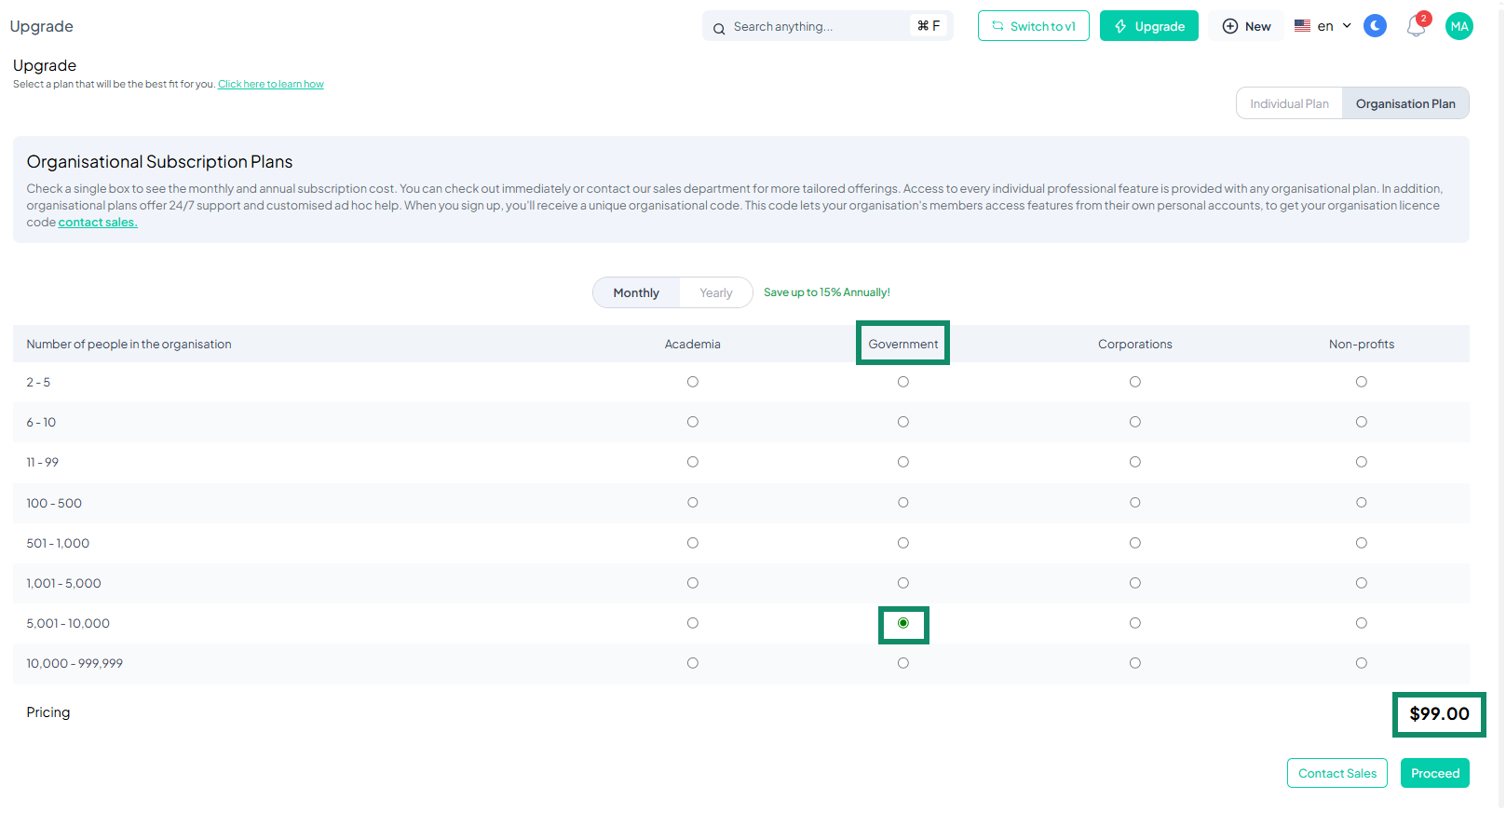This screenshot has width=1506, height=840.
Task: Open the MA user avatar menu
Action: tap(1459, 26)
